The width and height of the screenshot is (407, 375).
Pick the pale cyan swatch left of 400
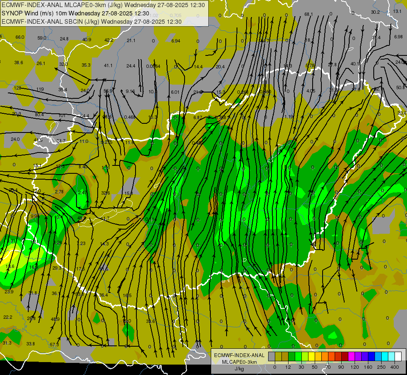point(392,356)
